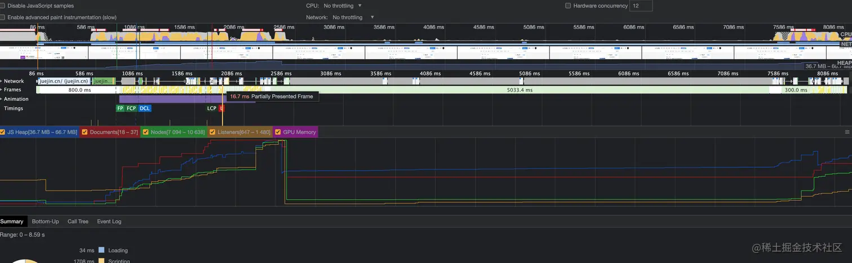The height and width of the screenshot is (263, 852).
Task: Toggle the GPU Memory counter checkbox
Action: 277,132
